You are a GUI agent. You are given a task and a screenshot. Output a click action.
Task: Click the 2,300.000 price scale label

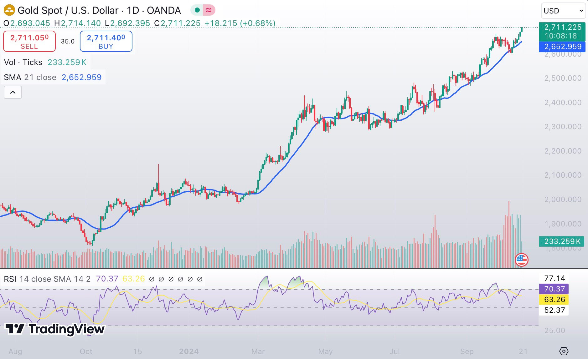(563, 126)
